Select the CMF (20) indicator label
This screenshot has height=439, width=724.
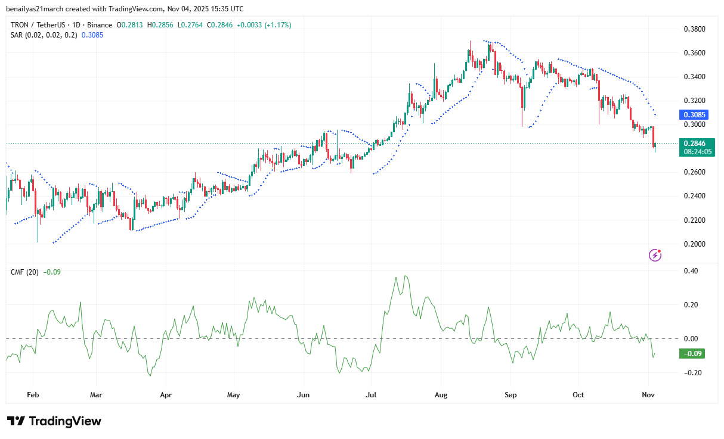click(x=25, y=272)
